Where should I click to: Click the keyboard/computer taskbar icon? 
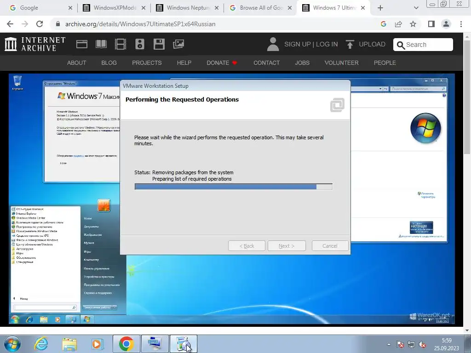155,344
